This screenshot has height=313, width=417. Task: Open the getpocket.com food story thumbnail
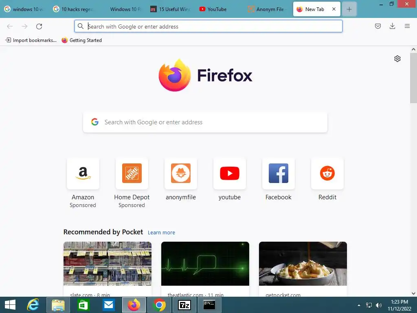(x=303, y=264)
